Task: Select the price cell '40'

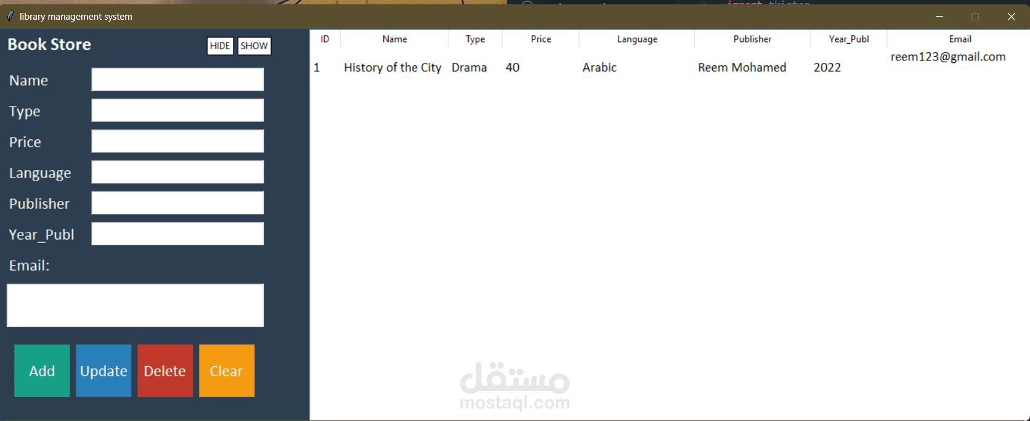Action: 513,67
